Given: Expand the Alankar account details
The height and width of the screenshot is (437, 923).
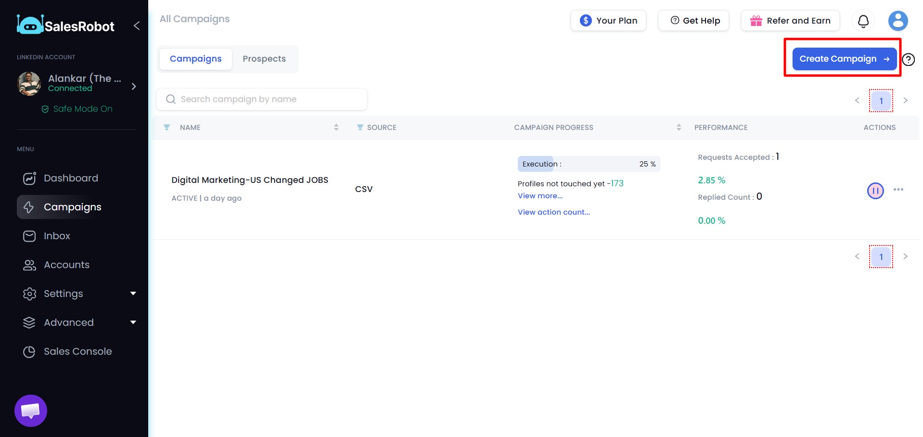Looking at the screenshot, I should (134, 87).
